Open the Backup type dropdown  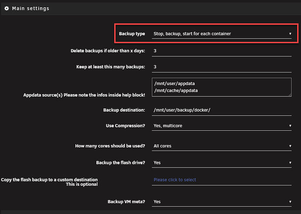click(222, 34)
